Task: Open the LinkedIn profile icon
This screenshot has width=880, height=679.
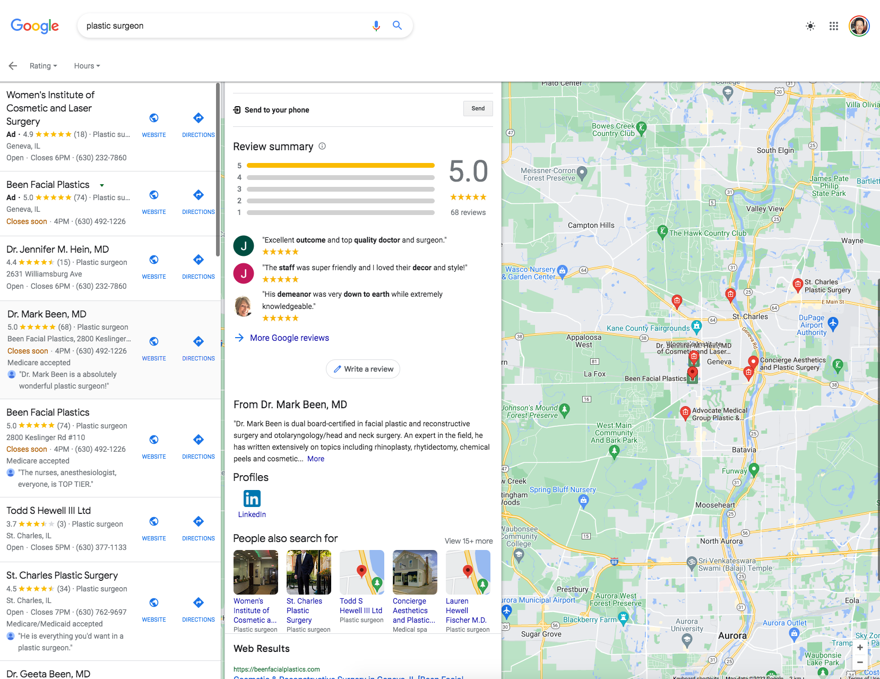Action: point(252,498)
